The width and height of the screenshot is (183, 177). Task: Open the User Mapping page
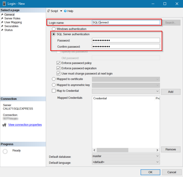point(13,22)
